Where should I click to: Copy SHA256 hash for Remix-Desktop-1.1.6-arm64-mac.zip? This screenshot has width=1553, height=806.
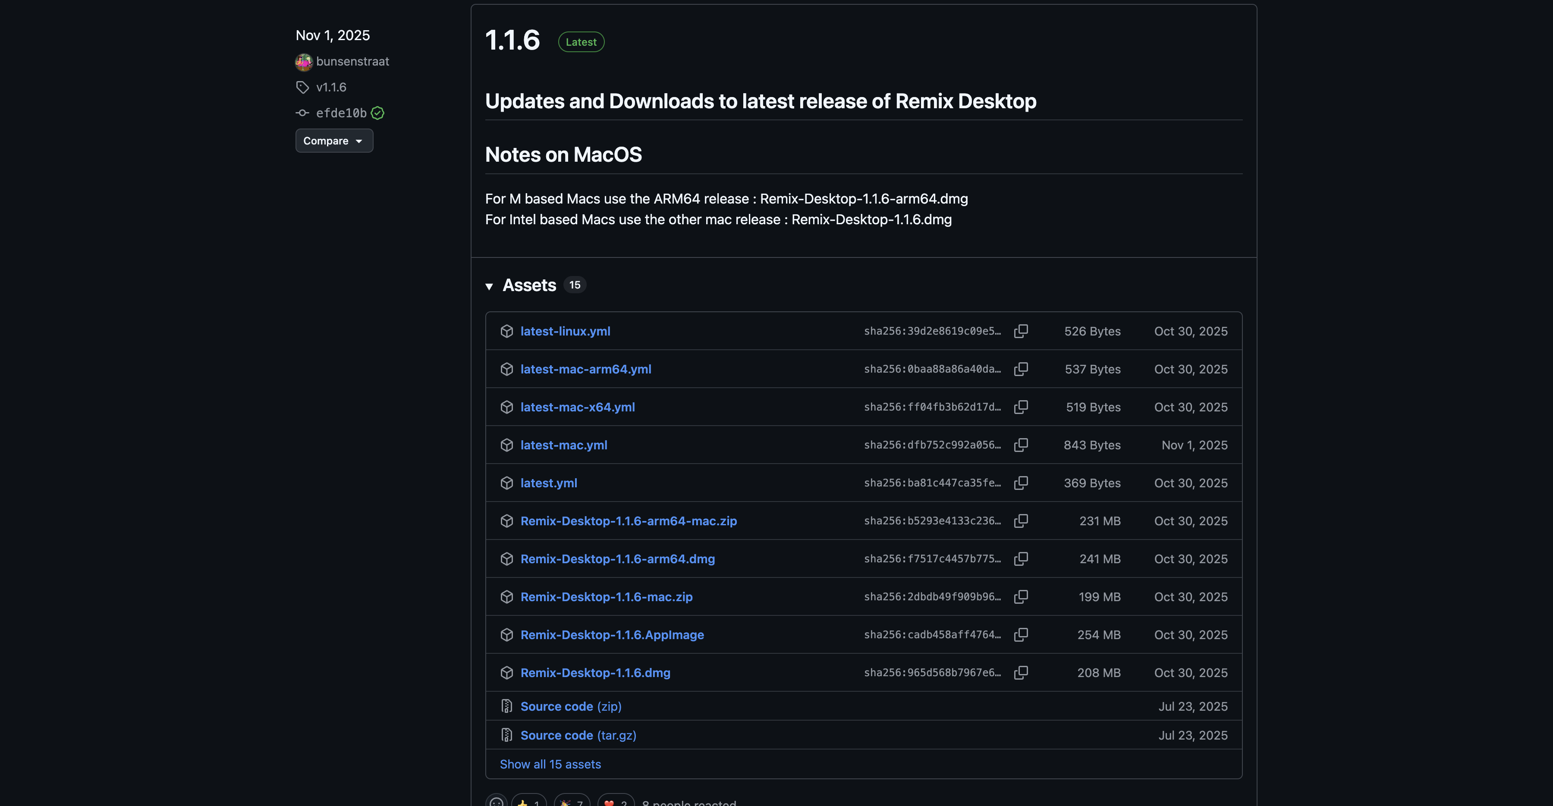pos(1021,521)
